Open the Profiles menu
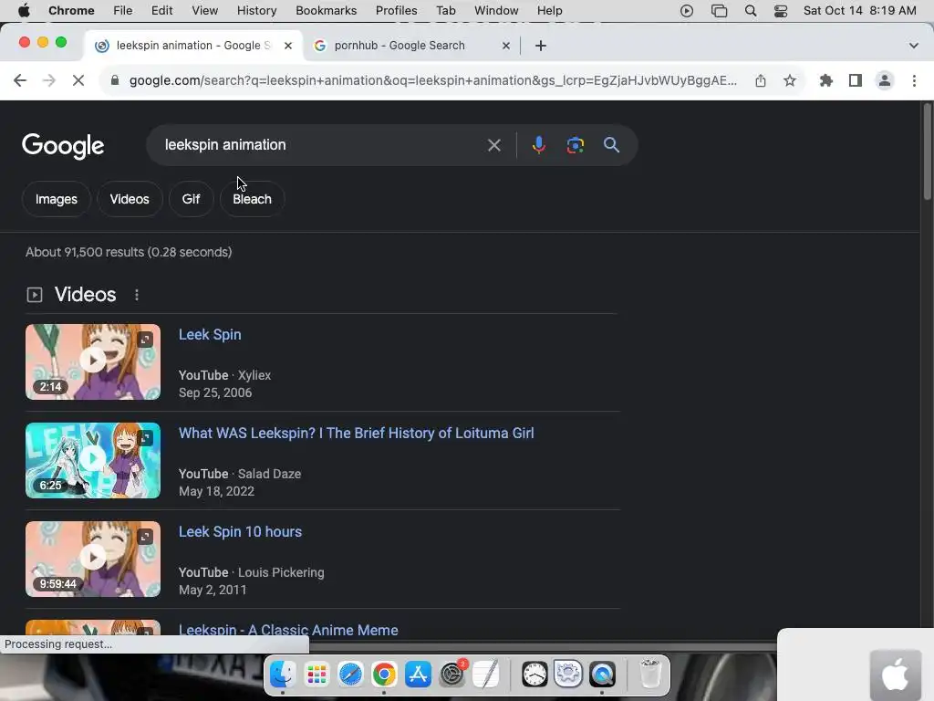Image resolution: width=934 pixels, height=701 pixels. pos(396,11)
